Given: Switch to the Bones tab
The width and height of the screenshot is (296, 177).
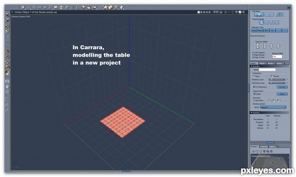Looking at the screenshot, I should pos(271,63).
